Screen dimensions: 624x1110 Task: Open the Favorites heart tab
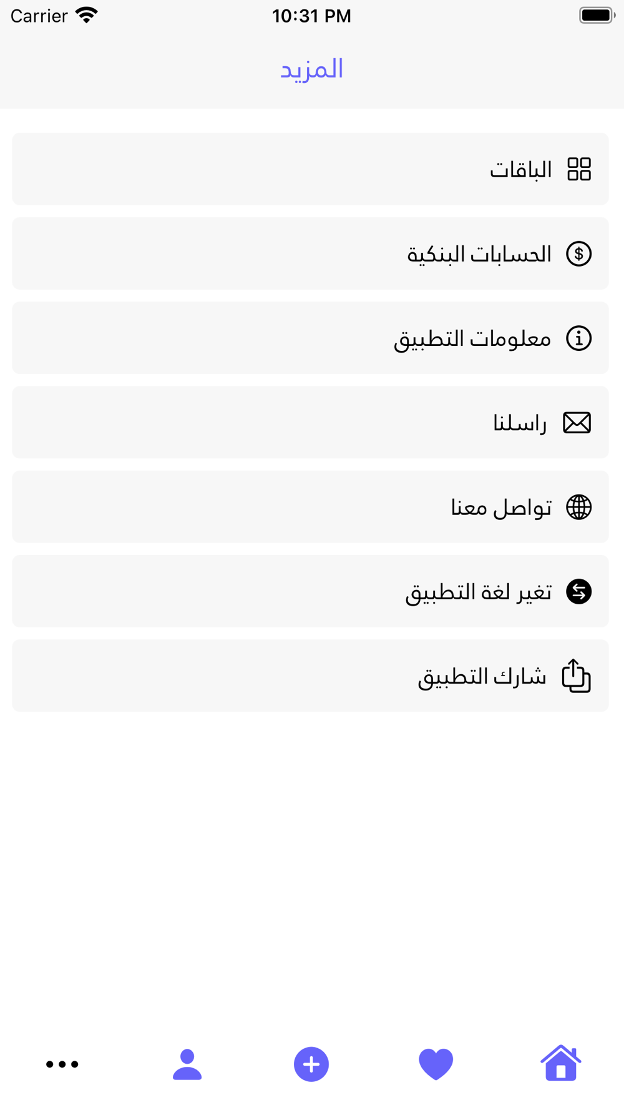tap(436, 1064)
